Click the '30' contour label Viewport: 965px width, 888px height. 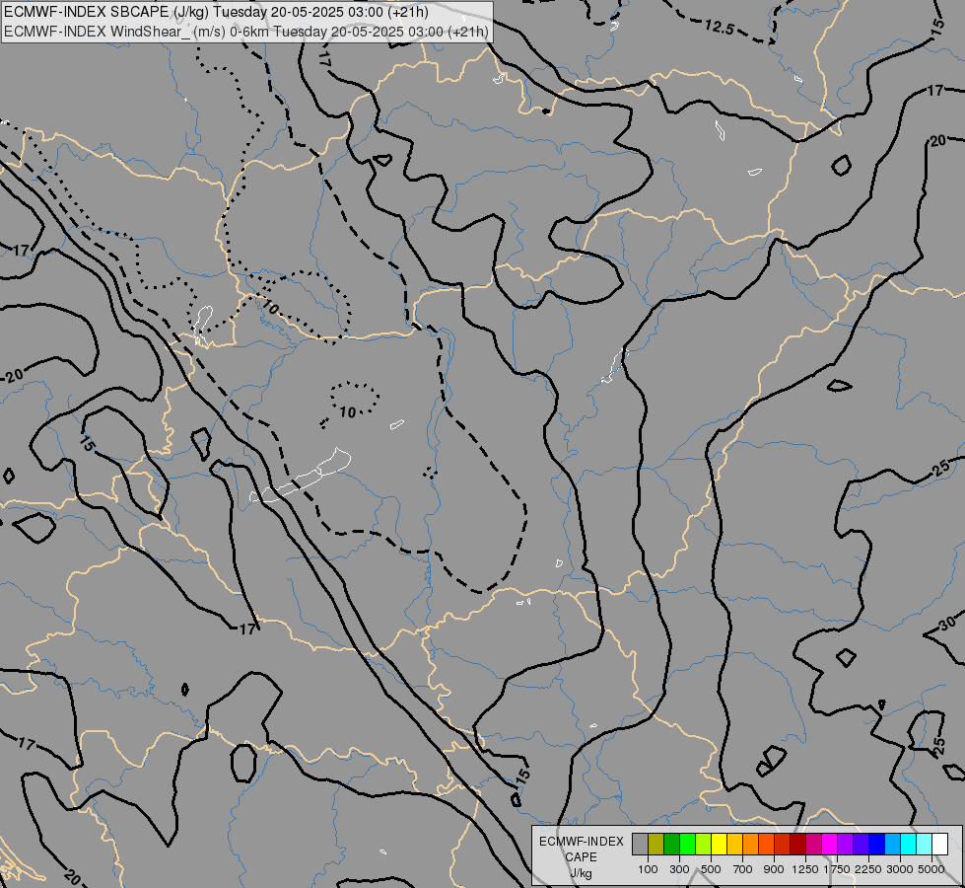(947, 623)
